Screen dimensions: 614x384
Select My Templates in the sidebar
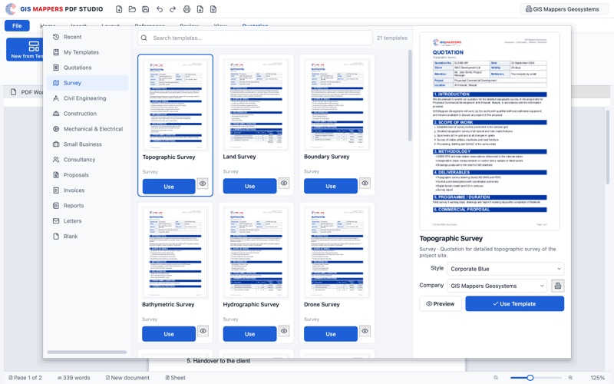[x=87, y=52]
